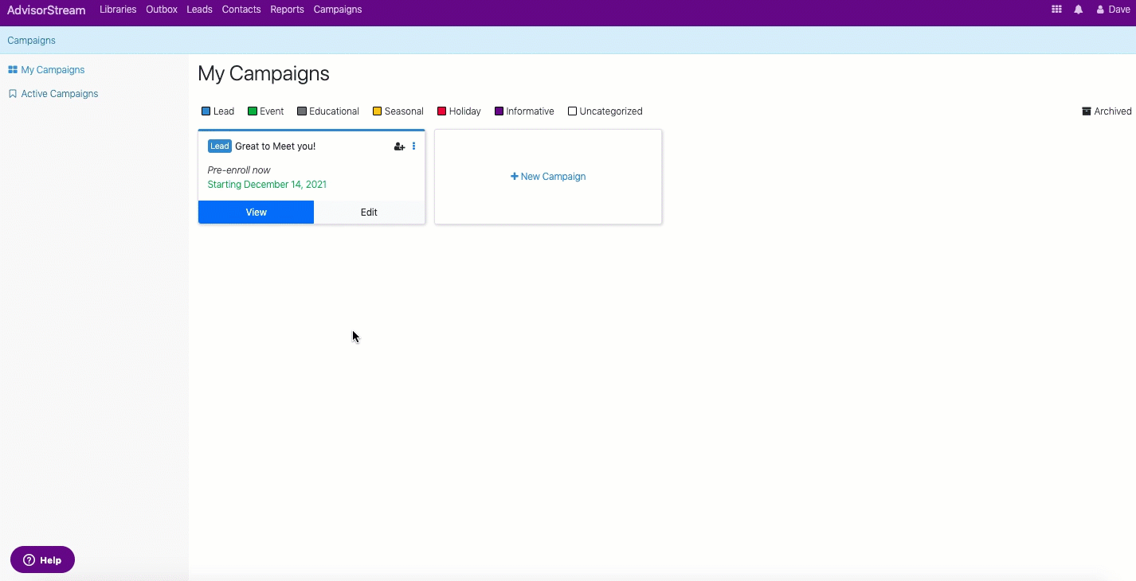Show Archived campaigns
Image resolution: width=1136 pixels, height=581 pixels.
click(x=1107, y=111)
